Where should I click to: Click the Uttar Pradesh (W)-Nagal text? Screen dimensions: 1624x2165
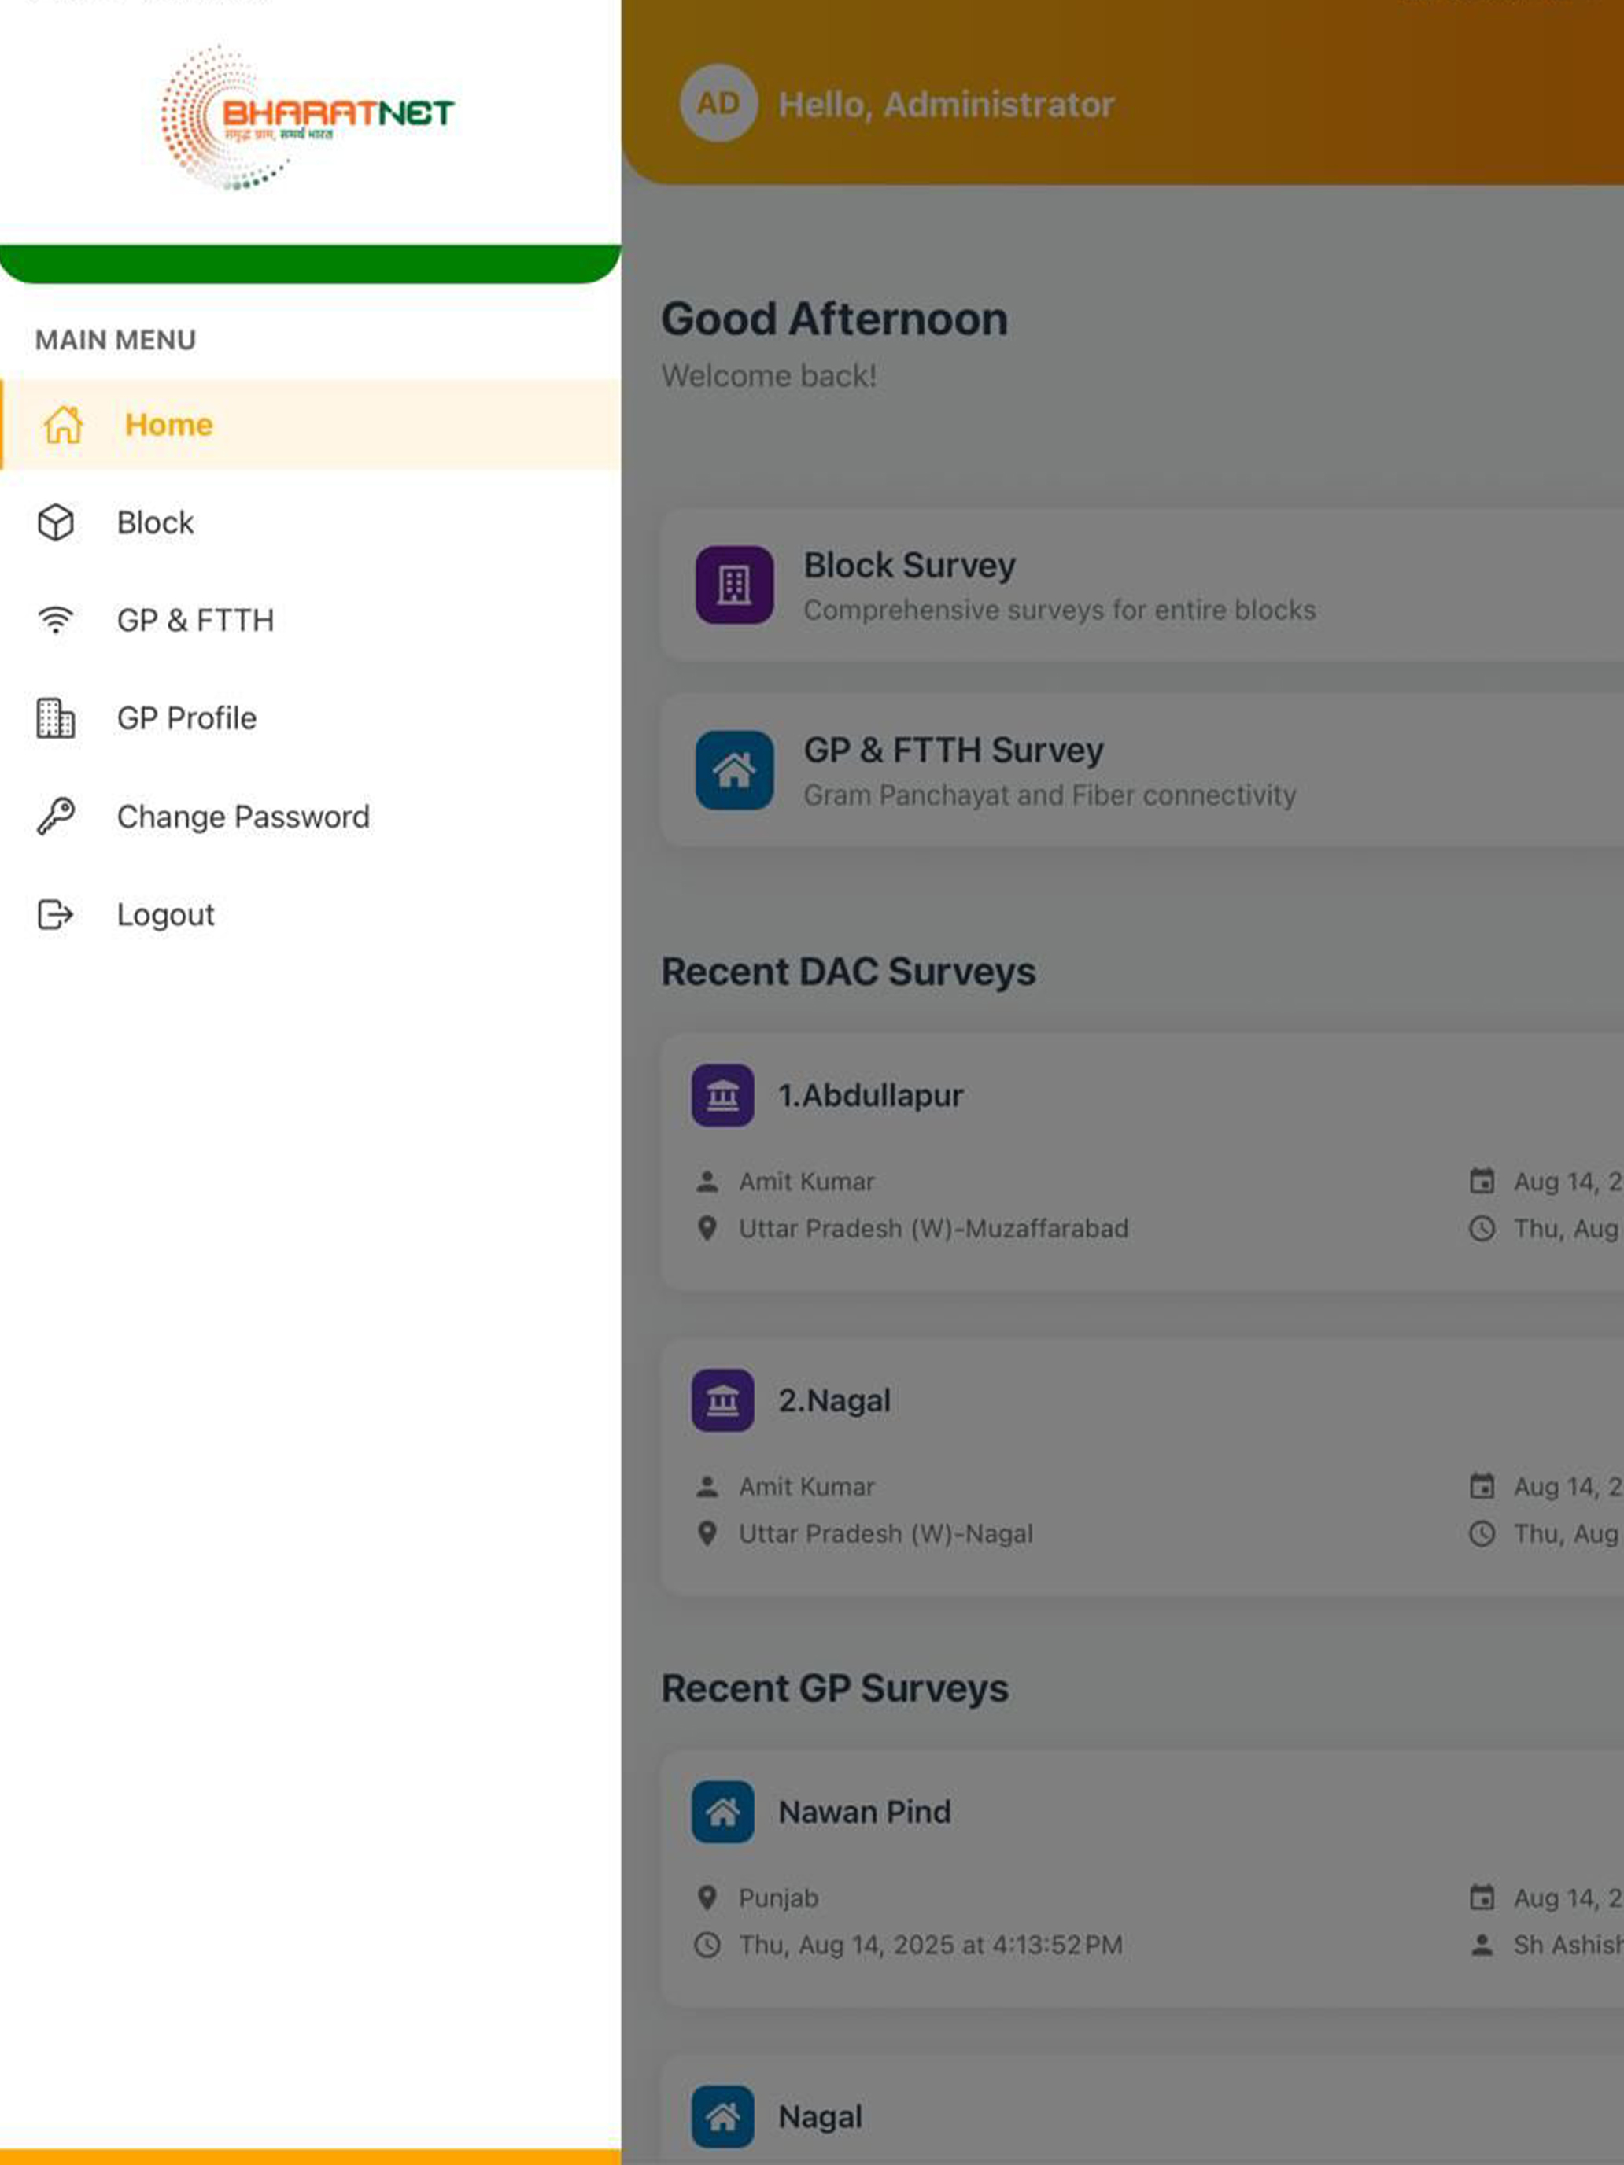[x=886, y=1534]
